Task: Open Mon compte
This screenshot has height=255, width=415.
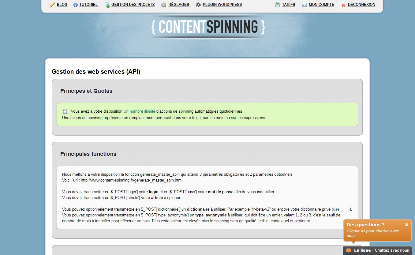Action: coord(321,5)
